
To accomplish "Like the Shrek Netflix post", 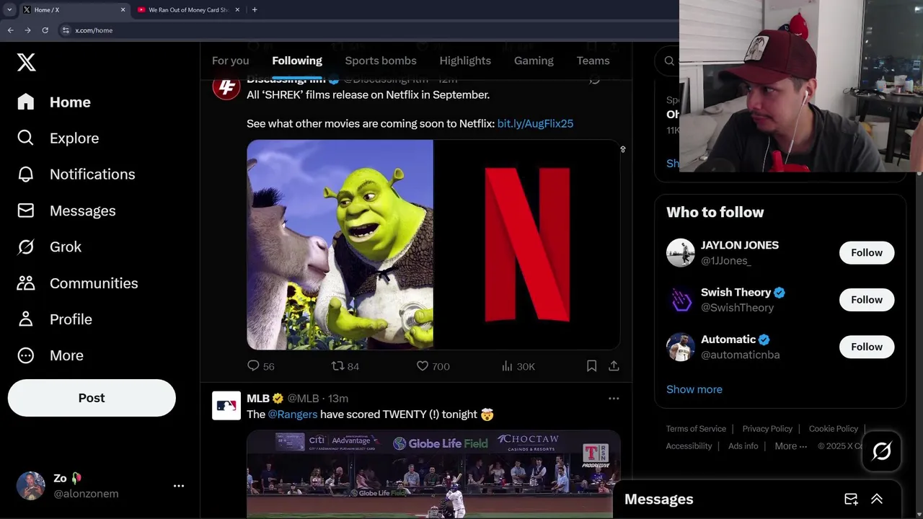I will click(433, 366).
